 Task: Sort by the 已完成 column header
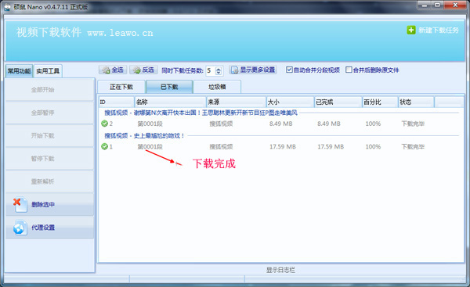338,102
